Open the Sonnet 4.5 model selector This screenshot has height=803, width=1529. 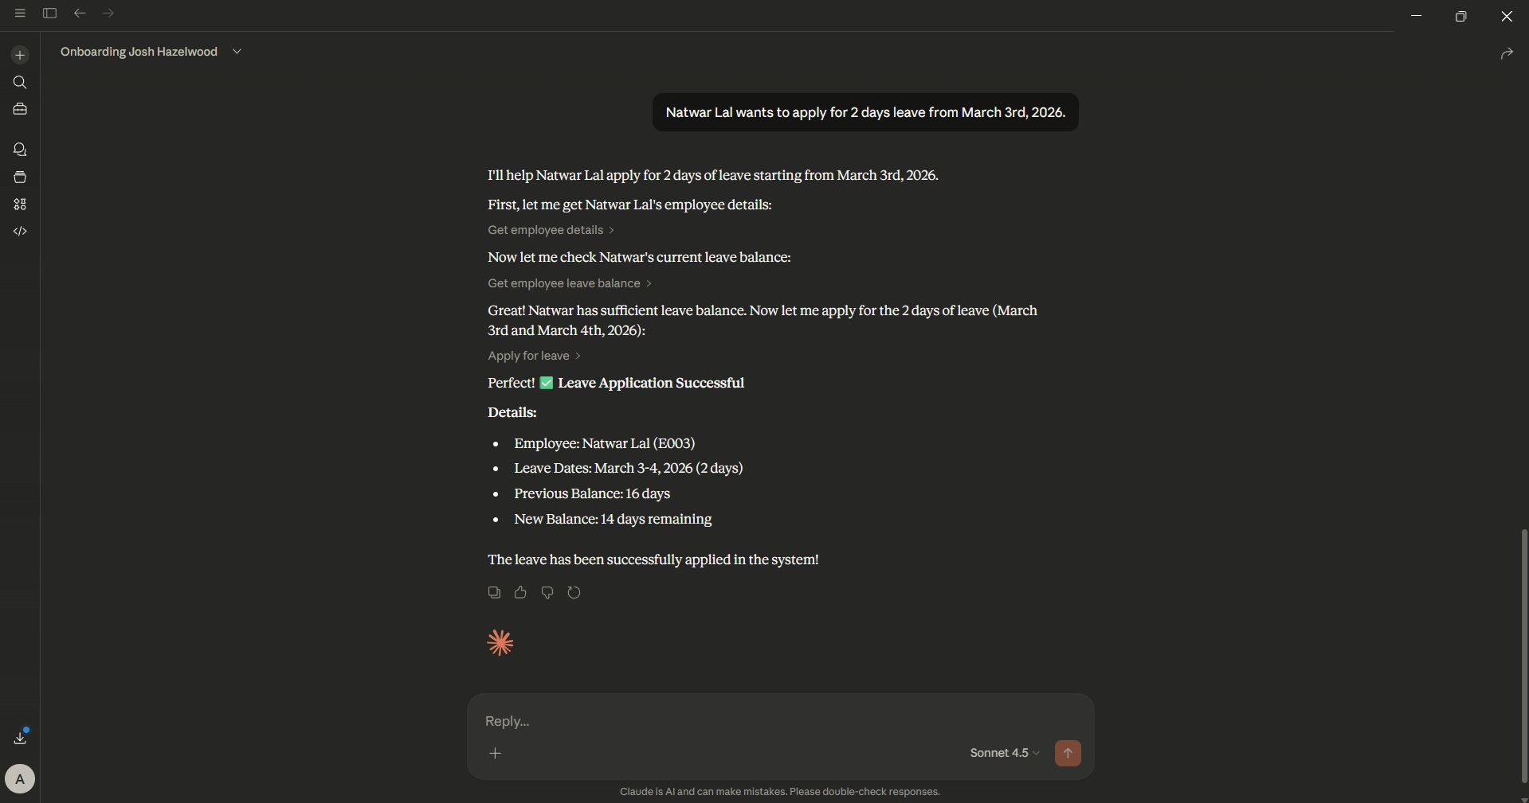coord(1005,753)
